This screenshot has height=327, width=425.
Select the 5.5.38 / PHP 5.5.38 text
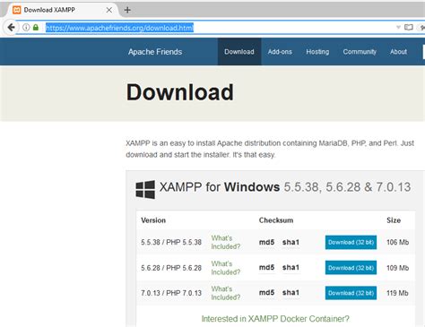pyautogui.click(x=171, y=242)
